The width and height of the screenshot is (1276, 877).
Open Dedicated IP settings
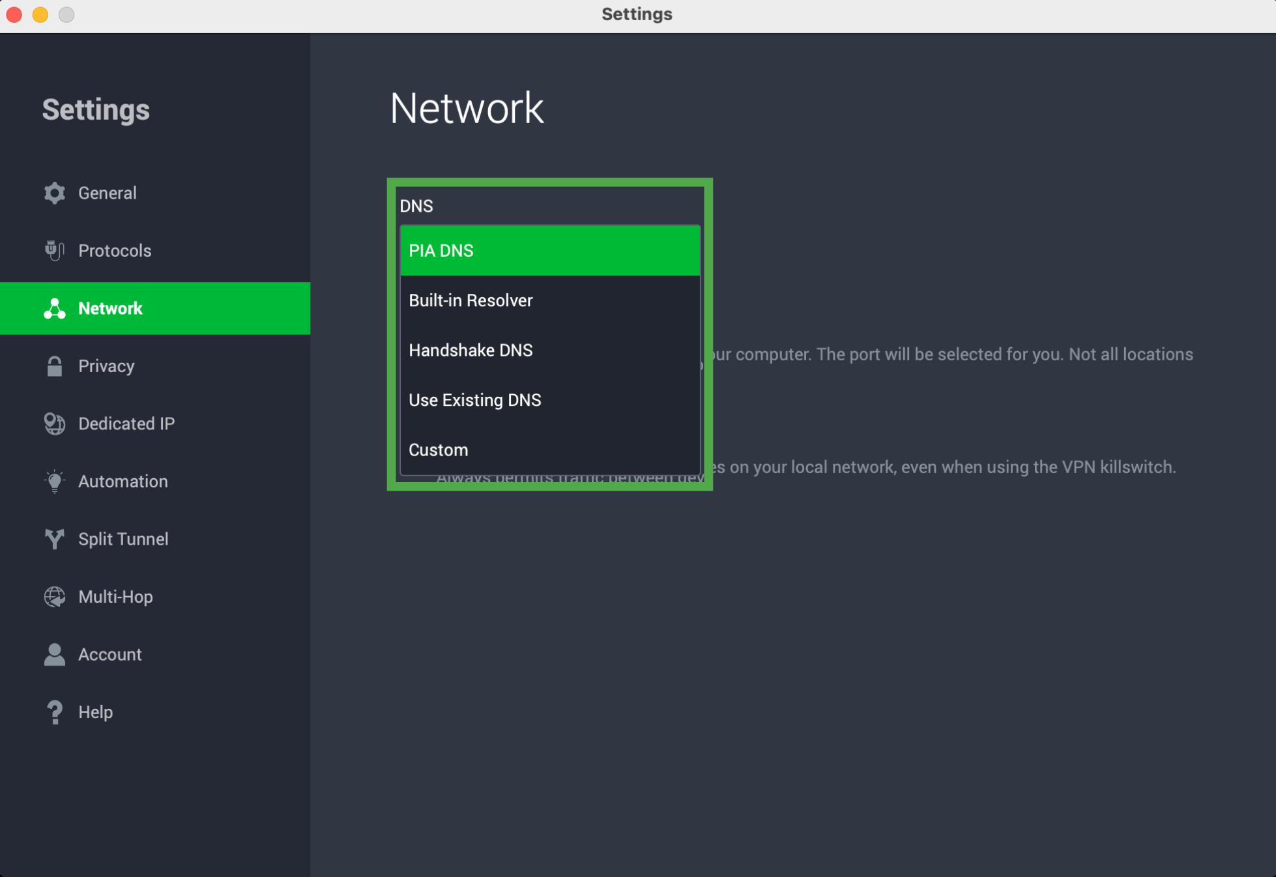[155, 424]
